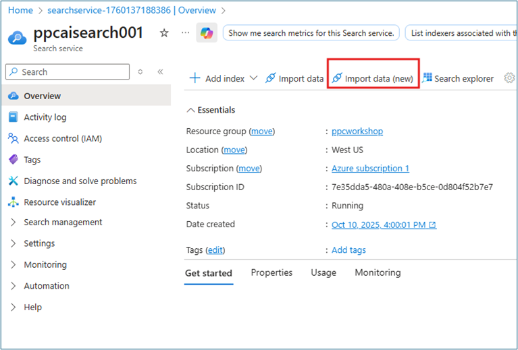The image size is (518, 350).
Task: Click the Diagnose wrench icon
Action: tap(14, 181)
